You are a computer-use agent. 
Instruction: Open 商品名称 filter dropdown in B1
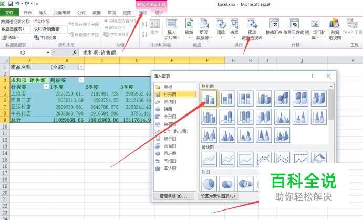point(81,67)
